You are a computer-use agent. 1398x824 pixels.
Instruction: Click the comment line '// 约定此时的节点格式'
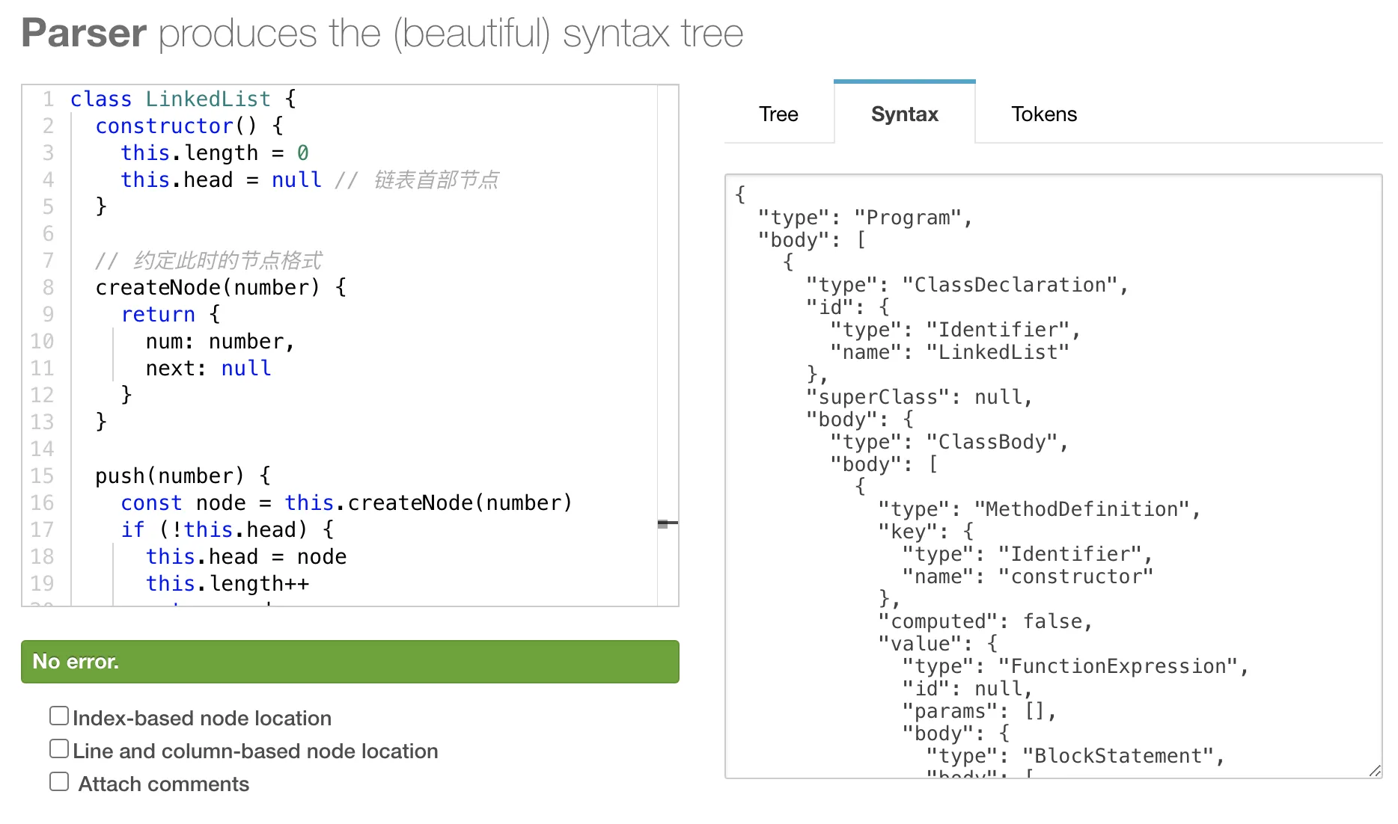[x=209, y=260]
